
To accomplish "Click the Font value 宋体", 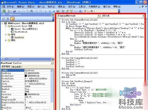I will tap(27, 92).
